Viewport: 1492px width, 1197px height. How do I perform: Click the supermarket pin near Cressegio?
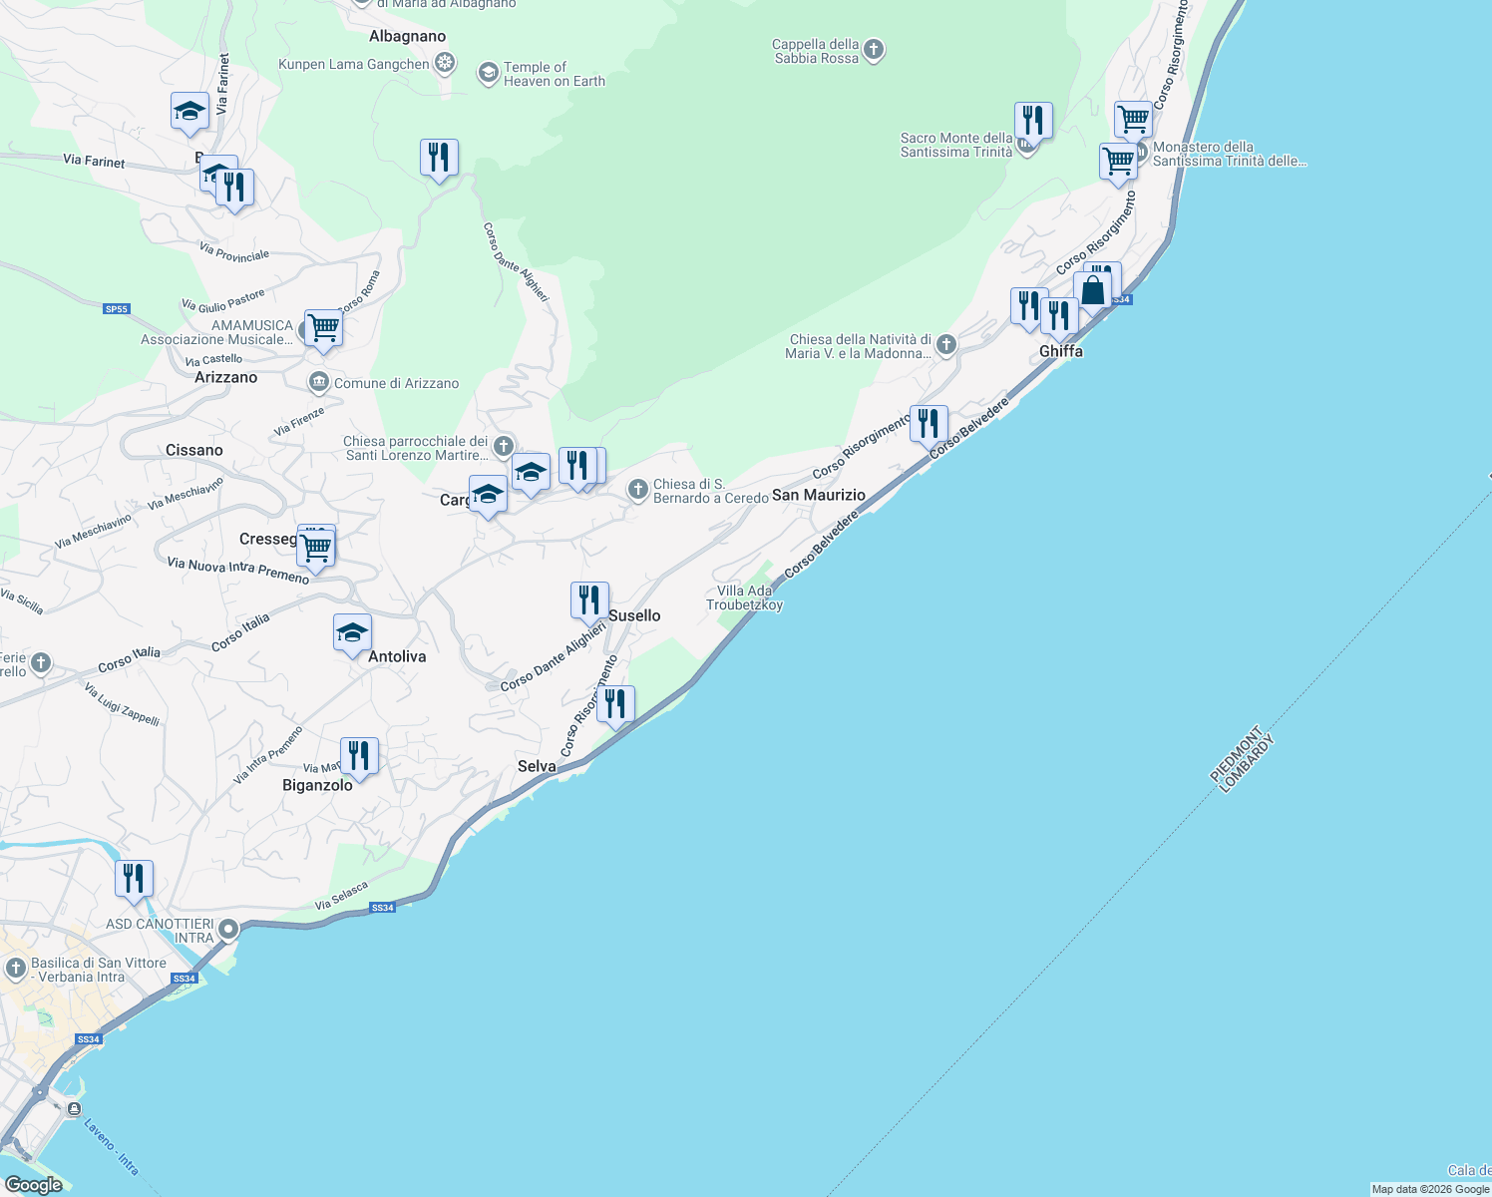[x=316, y=548]
